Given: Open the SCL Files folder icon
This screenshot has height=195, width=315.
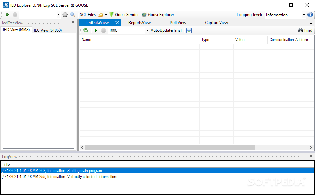Looking at the screenshot, I should tap(100, 15).
